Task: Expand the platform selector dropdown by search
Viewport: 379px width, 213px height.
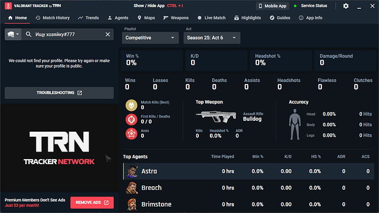Action: point(13,34)
